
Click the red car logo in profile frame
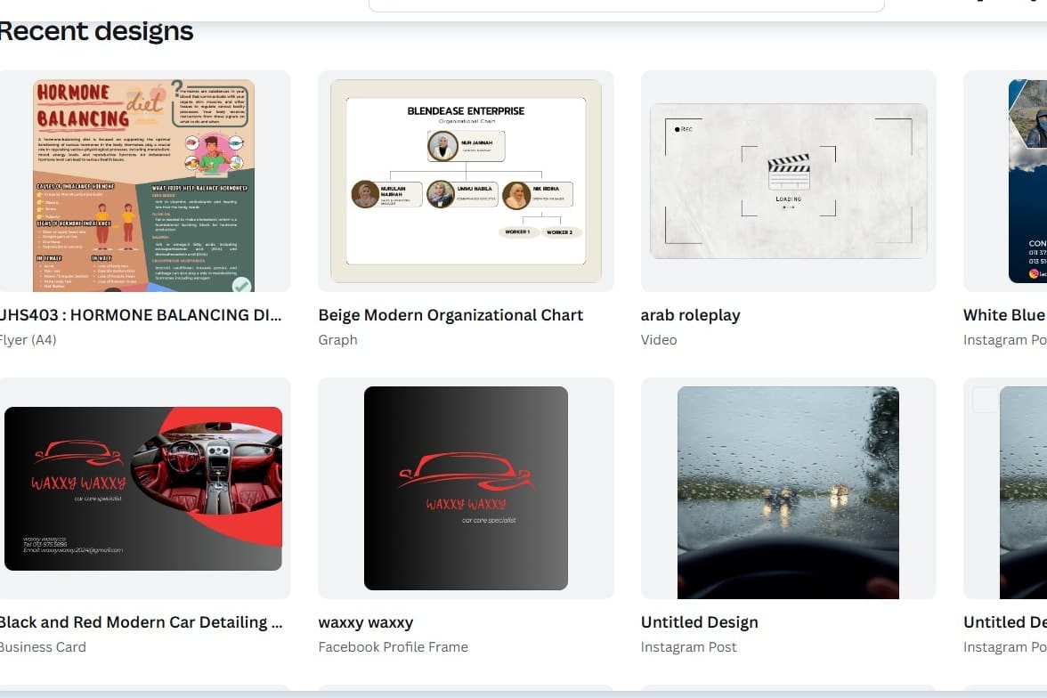pos(467,471)
